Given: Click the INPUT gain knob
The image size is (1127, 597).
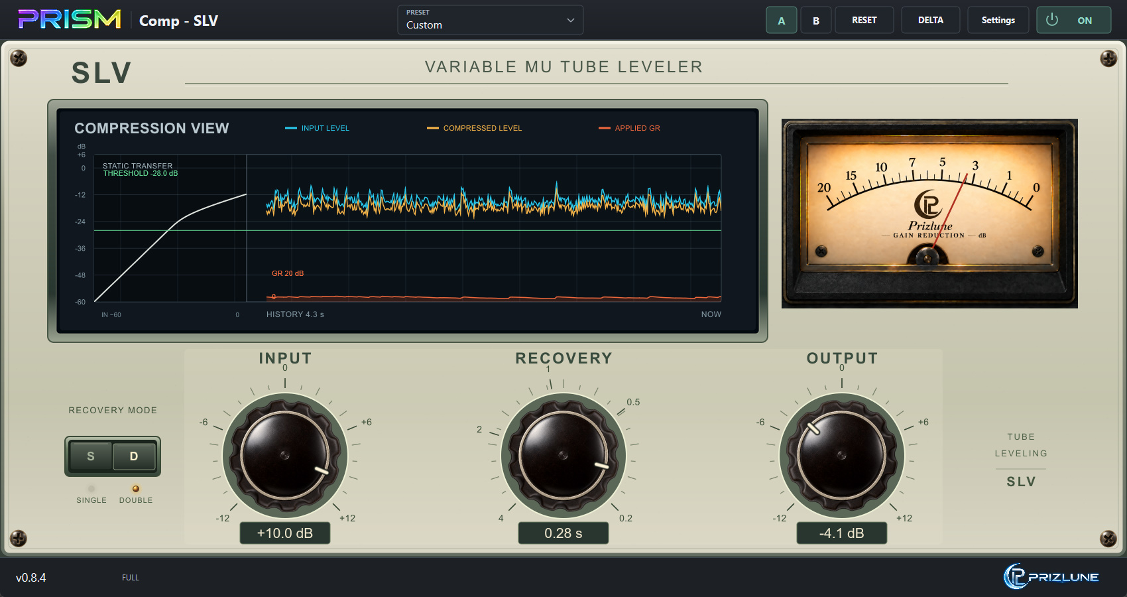Looking at the screenshot, I should pyautogui.click(x=285, y=455).
